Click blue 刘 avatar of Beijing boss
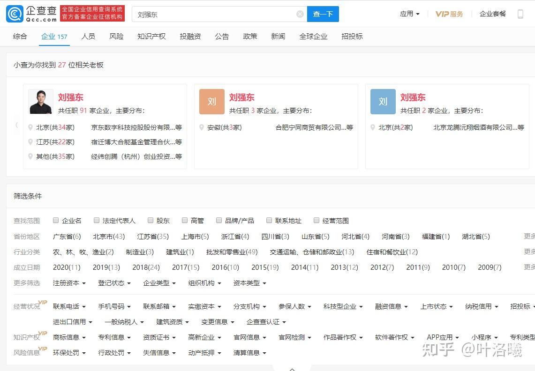This screenshot has width=535, height=371. (383, 102)
